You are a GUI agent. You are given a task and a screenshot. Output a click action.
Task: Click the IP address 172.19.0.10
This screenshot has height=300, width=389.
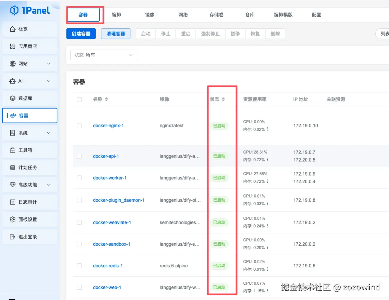coord(306,126)
